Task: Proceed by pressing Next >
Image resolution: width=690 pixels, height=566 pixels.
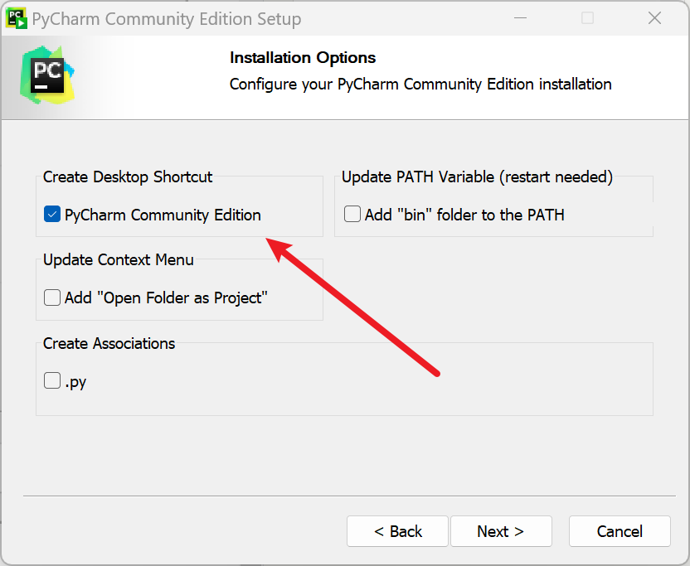Action: (x=500, y=531)
